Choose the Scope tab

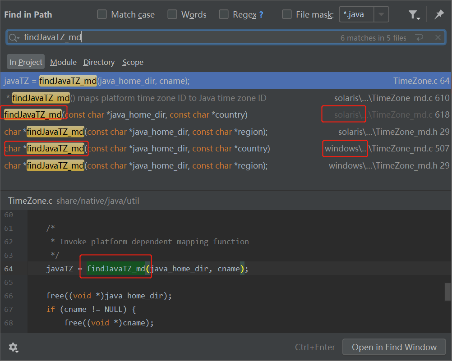(x=133, y=62)
